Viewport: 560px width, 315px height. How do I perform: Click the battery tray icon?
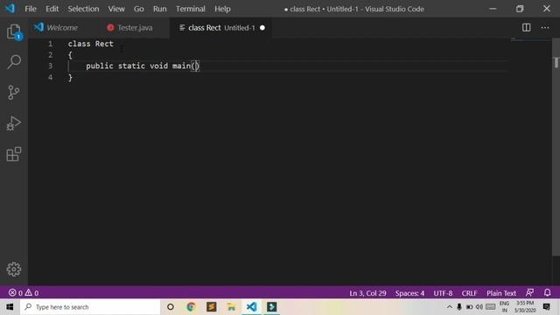[469, 307]
